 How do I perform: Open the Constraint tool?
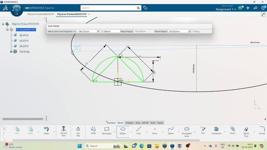(216, 130)
